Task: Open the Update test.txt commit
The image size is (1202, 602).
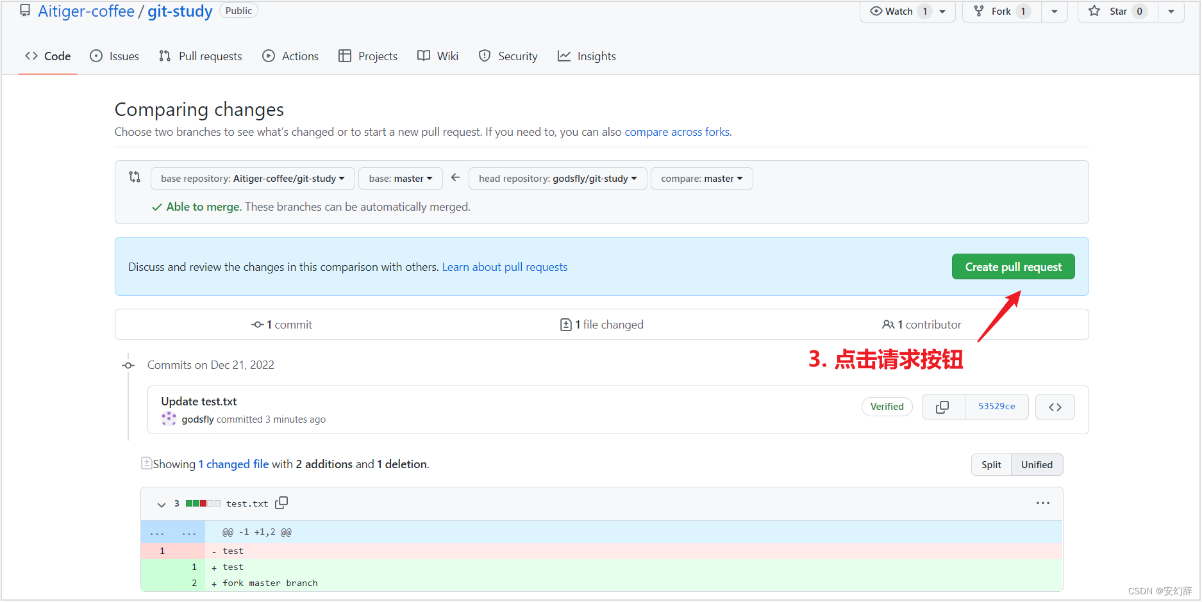Action: (x=199, y=402)
